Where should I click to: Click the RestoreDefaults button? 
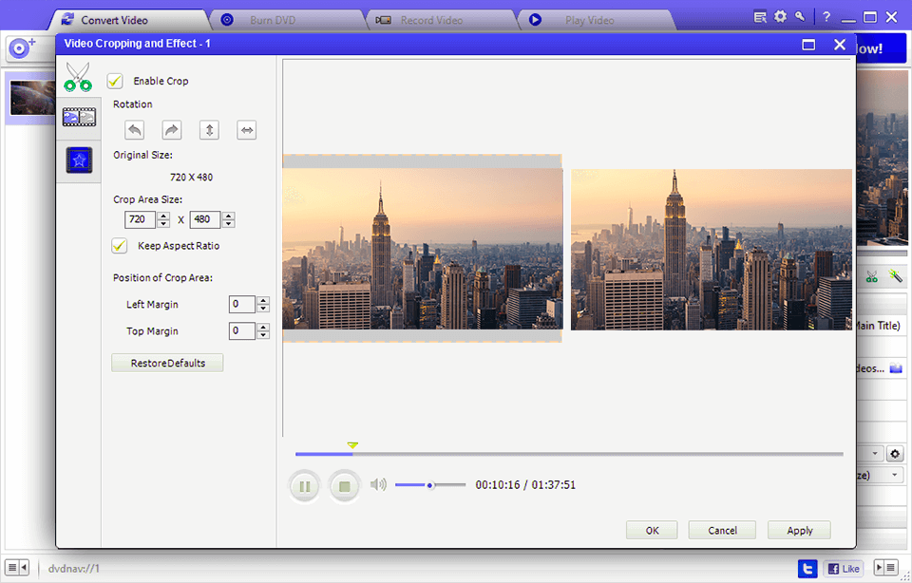167,363
